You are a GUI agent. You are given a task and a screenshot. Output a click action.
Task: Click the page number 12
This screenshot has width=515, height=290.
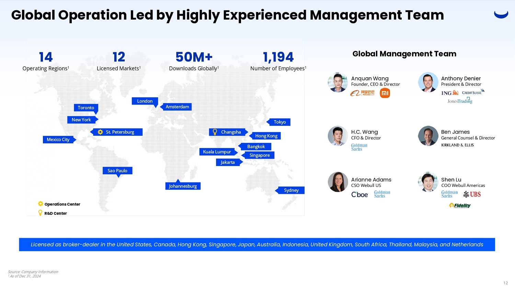(x=505, y=283)
